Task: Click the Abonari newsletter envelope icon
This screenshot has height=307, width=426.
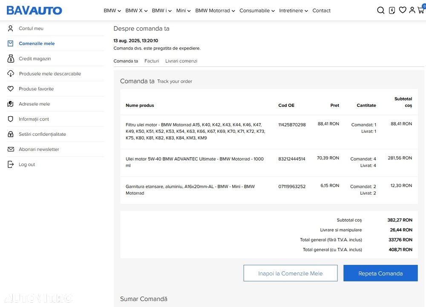Action: (11, 149)
